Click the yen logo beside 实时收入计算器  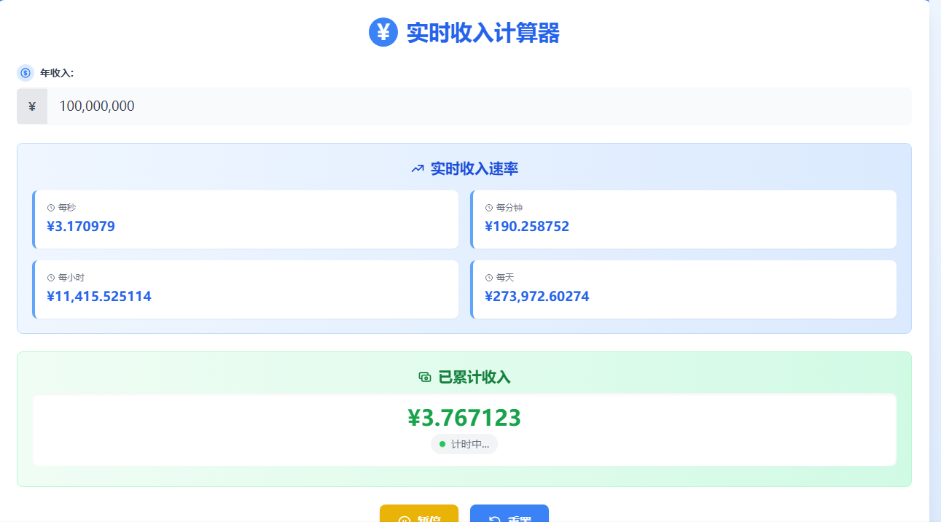[x=383, y=32]
